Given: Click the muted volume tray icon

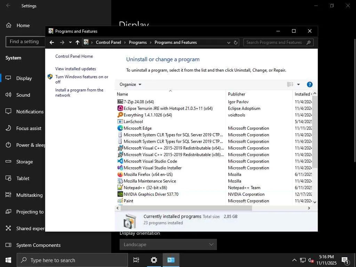Looking at the screenshot, I should click(x=311, y=260).
